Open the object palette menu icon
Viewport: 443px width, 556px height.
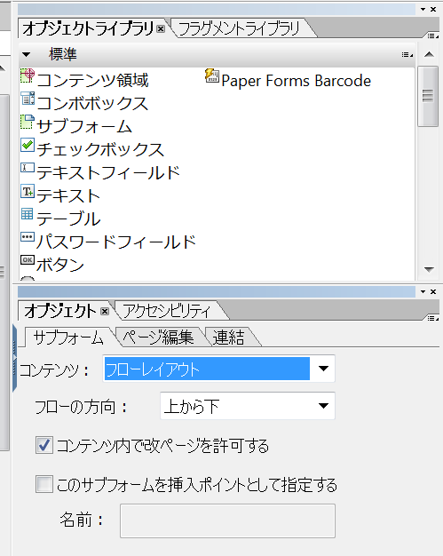(x=432, y=318)
